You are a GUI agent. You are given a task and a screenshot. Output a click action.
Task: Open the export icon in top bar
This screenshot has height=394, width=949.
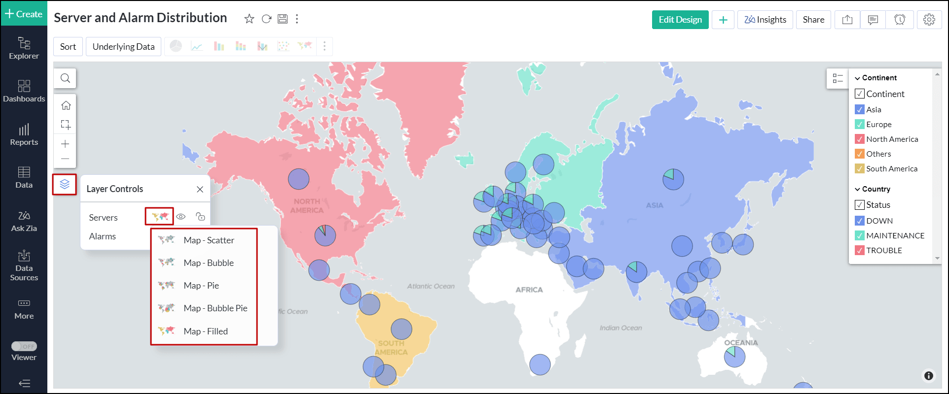point(847,20)
